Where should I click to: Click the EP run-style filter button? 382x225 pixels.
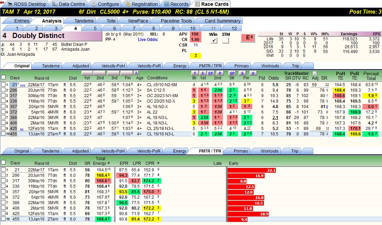[x=211, y=73]
